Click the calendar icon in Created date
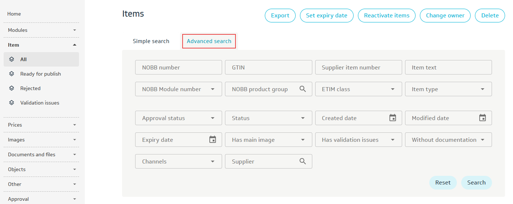 [393, 118]
